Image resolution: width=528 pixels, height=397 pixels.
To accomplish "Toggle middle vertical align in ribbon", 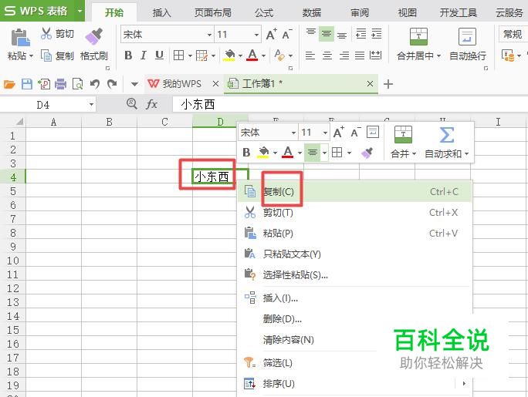I will [327, 34].
